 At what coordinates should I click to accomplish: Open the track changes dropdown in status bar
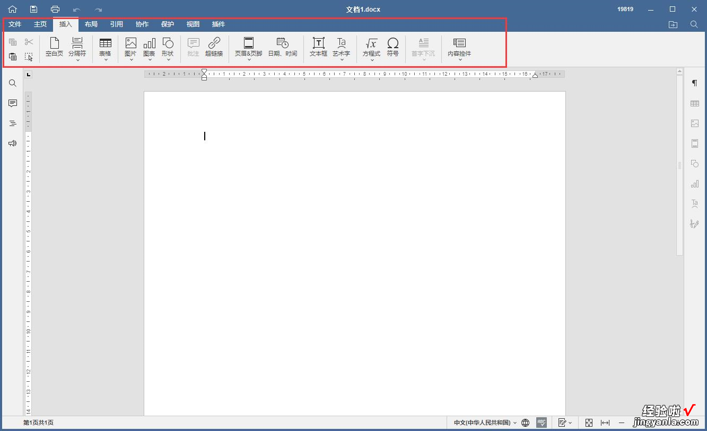pyautogui.click(x=565, y=423)
